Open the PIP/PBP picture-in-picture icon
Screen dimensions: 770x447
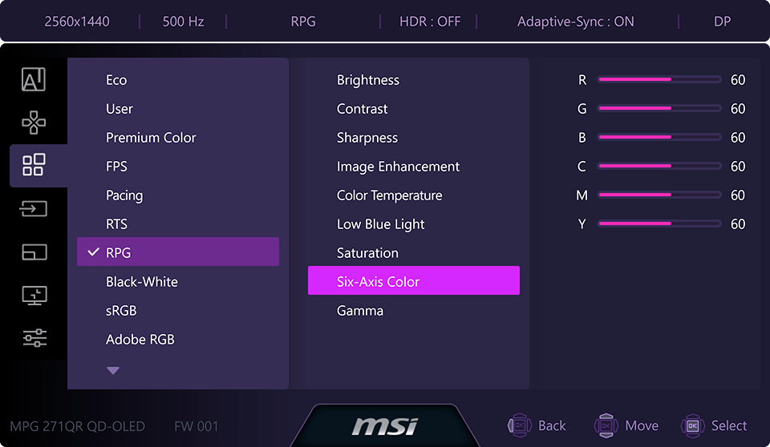click(34, 252)
